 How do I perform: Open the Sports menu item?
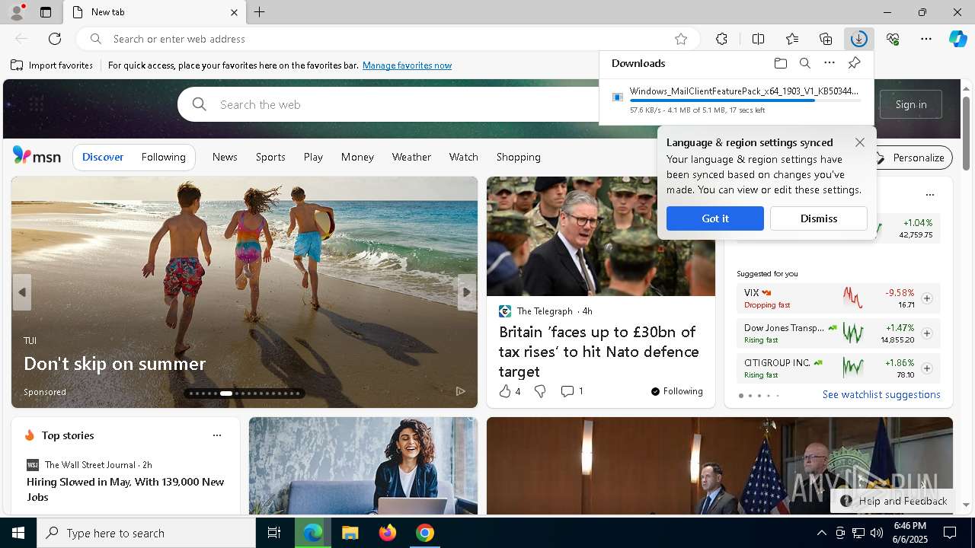[x=270, y=157]
